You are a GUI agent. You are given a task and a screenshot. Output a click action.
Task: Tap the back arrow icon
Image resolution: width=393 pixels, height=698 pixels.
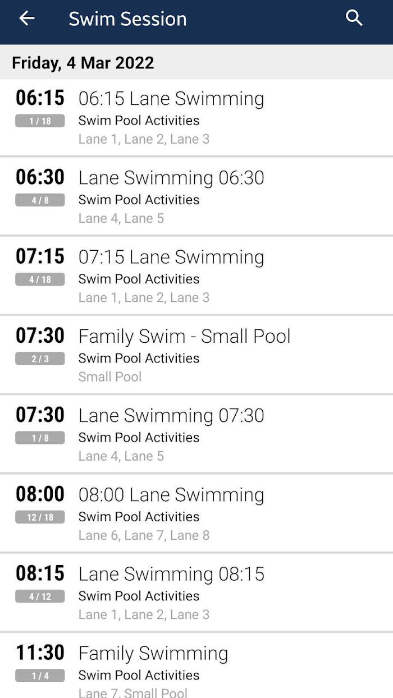click(x=26, y=19)
